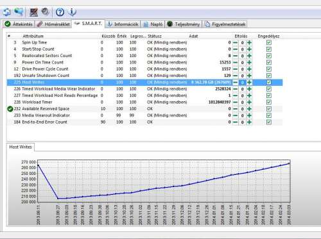Select the S.M.A.R.T. tab

[x=89, y=24]
